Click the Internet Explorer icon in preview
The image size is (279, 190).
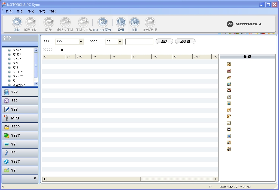pyautogui.click(x=229, y=136)
